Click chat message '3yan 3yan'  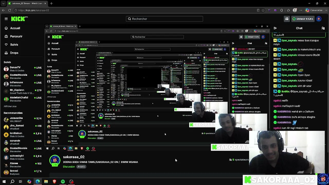(304, 75)
